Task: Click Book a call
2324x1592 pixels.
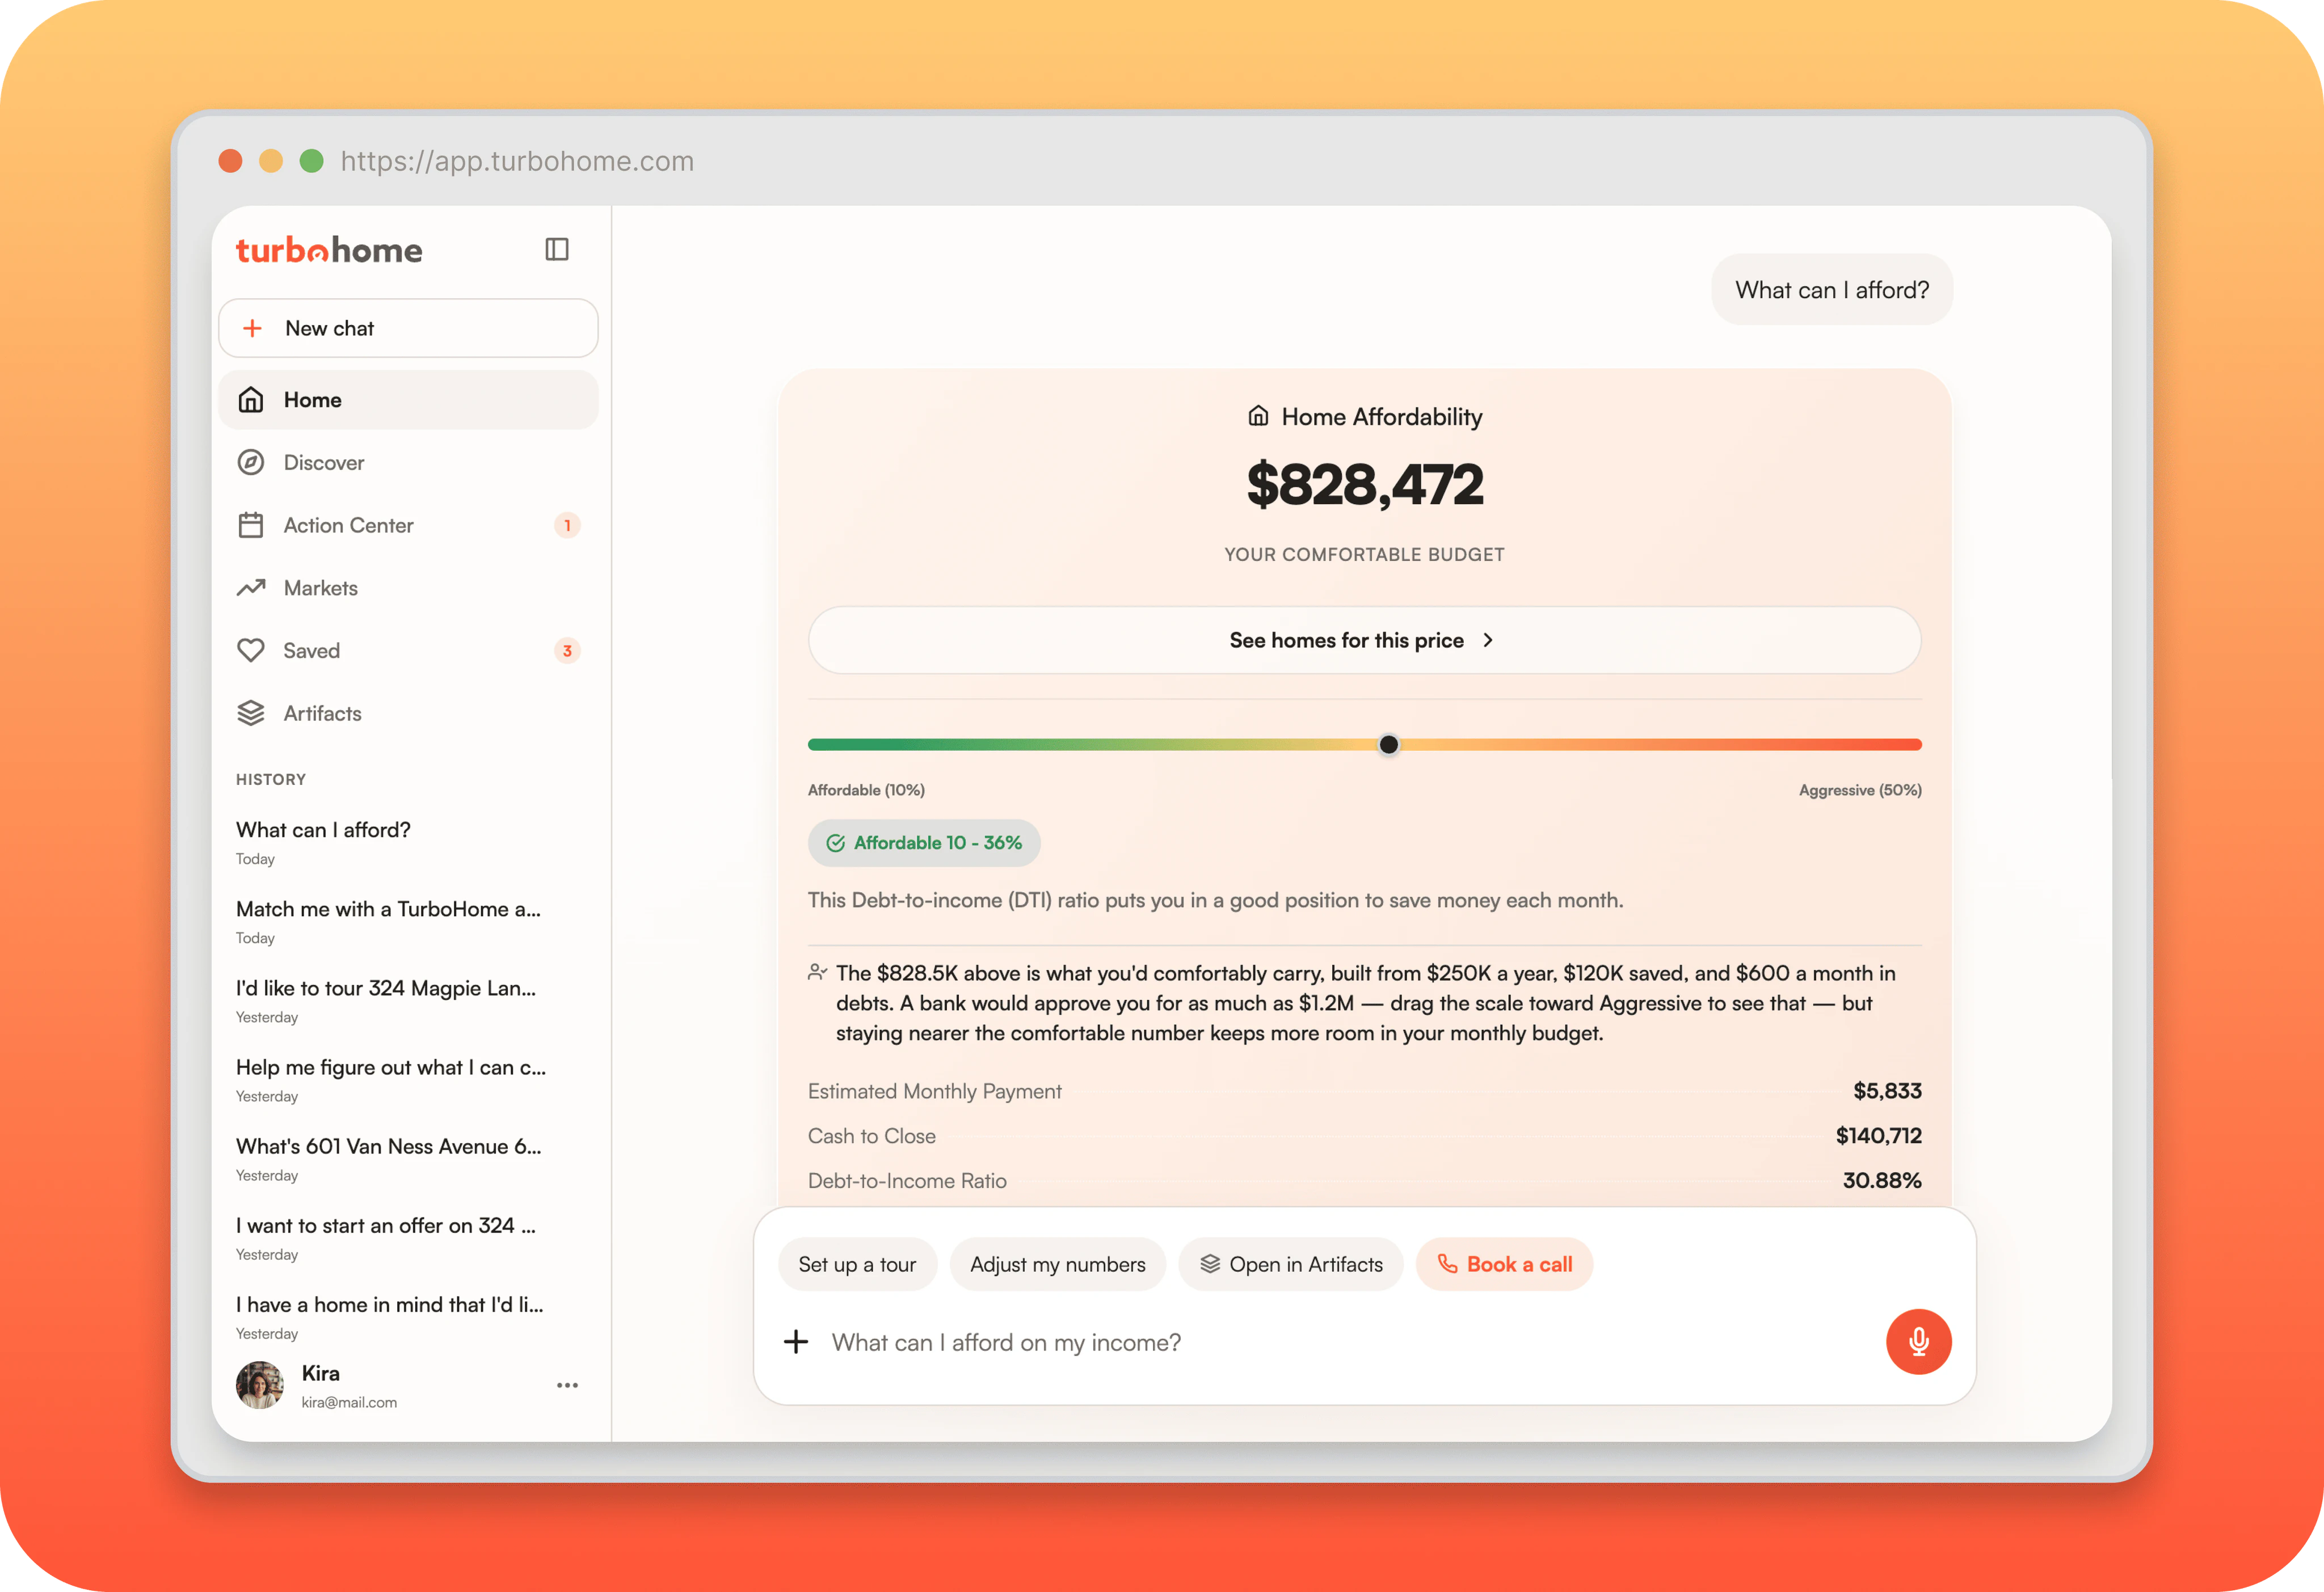Action: (1504, 1264)
